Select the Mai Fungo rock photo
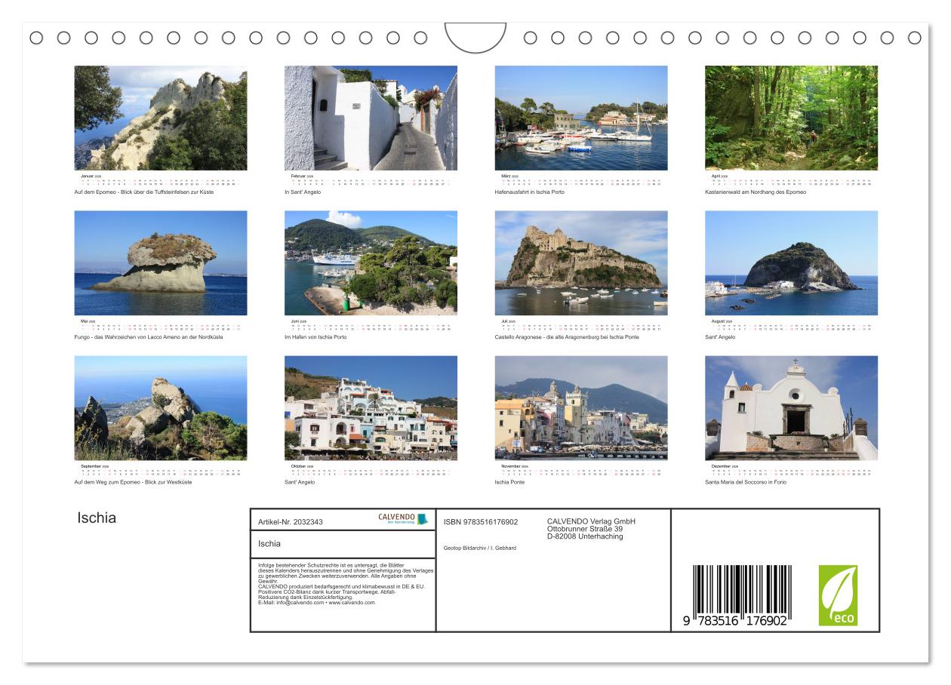Image resolution: width=951 pixels, height=685 pixels. pyautogui.click(x=160, y=263)
